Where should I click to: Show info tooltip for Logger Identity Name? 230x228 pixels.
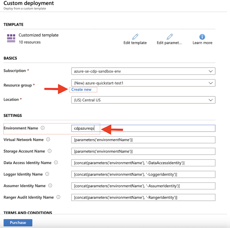click(x=47, y=174)
